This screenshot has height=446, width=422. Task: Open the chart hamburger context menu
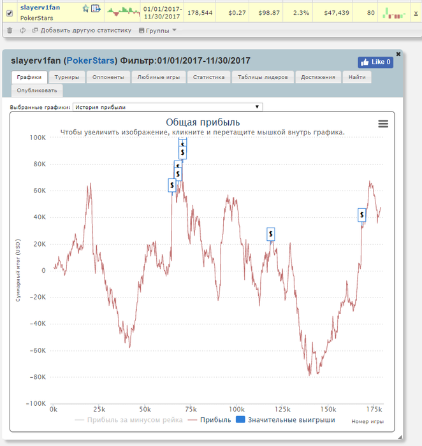(x=383, y=124)
